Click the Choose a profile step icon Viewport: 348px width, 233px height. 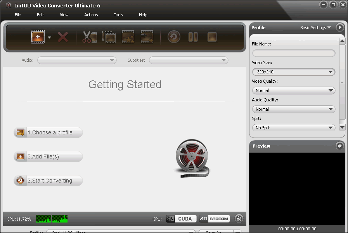(x=21, y=132)
